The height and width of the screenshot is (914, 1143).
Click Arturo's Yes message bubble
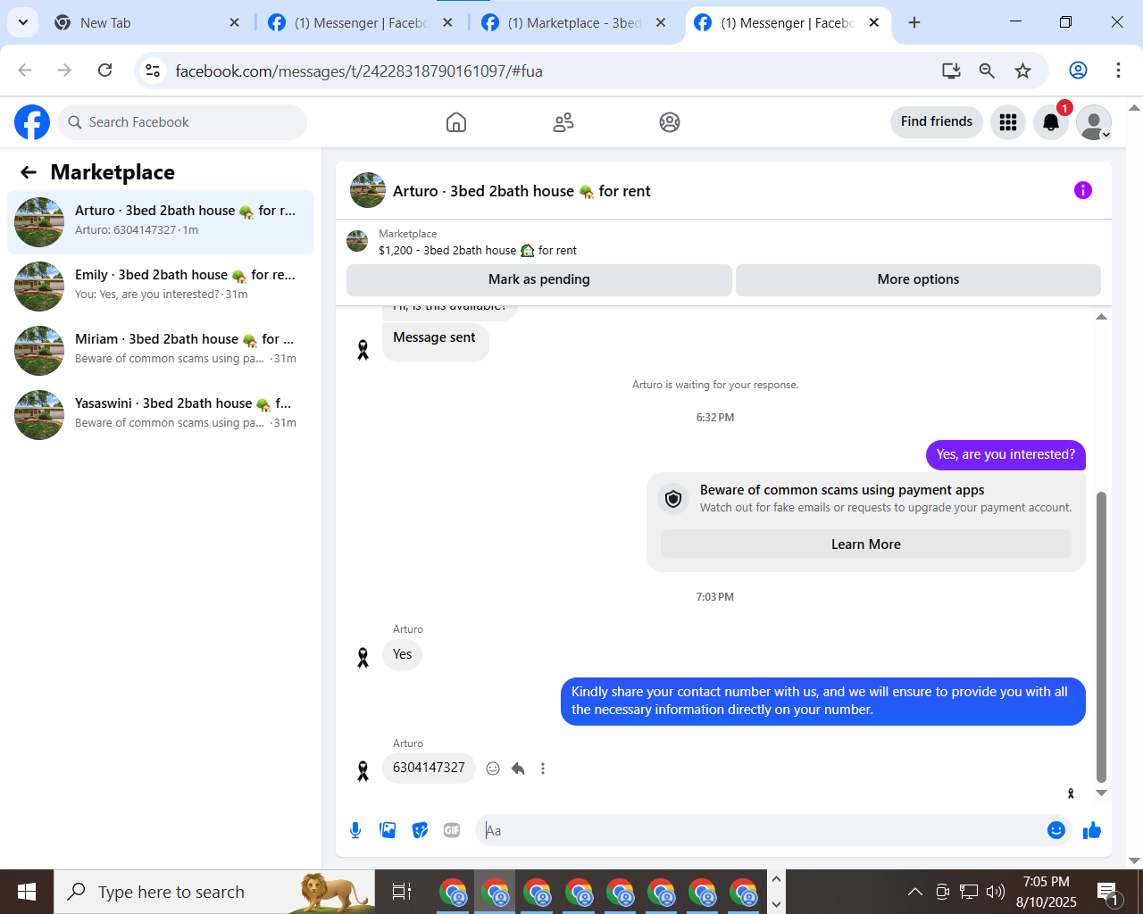(x=403, y=654)
